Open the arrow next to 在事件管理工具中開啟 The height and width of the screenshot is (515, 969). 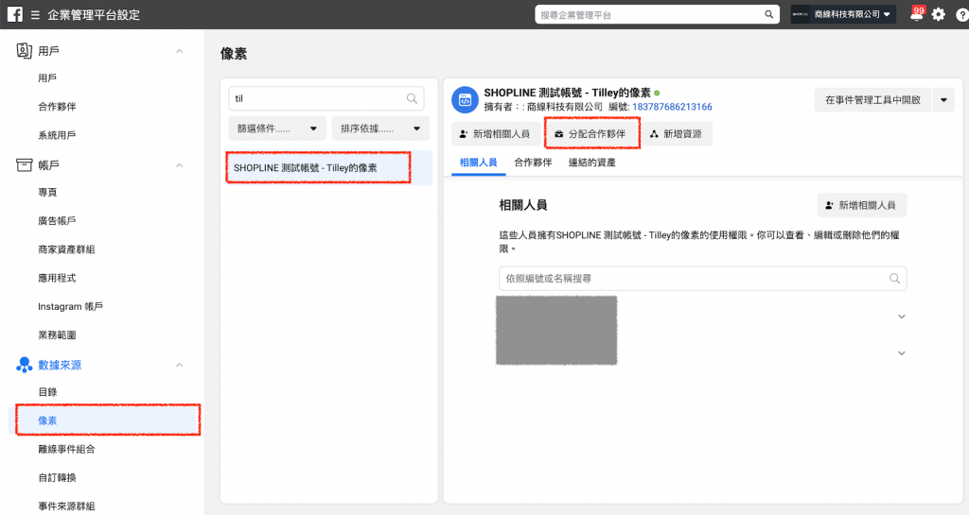(943, 100)
